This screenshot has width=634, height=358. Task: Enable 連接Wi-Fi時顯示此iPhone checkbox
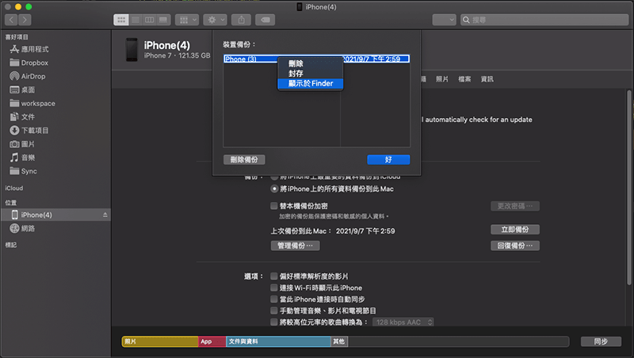pyautogui.click(x=274, y=288)
